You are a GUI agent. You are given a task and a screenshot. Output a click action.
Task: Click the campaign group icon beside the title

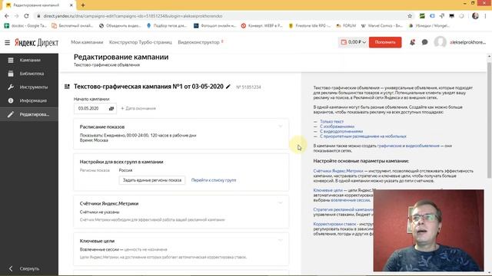[x=67, y=87]
